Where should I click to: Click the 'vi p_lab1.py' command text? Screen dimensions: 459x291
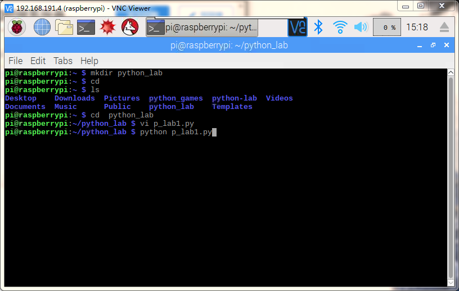click(167, 124)
